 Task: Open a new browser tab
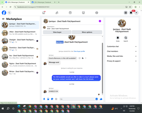59,2
